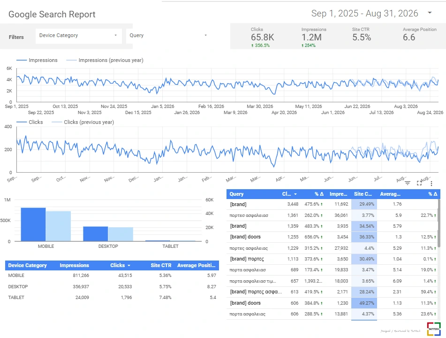Click the query table vertical scrollbar
Image resolution: width=446 pixels, height=338 pixels.
coord(439,223)
